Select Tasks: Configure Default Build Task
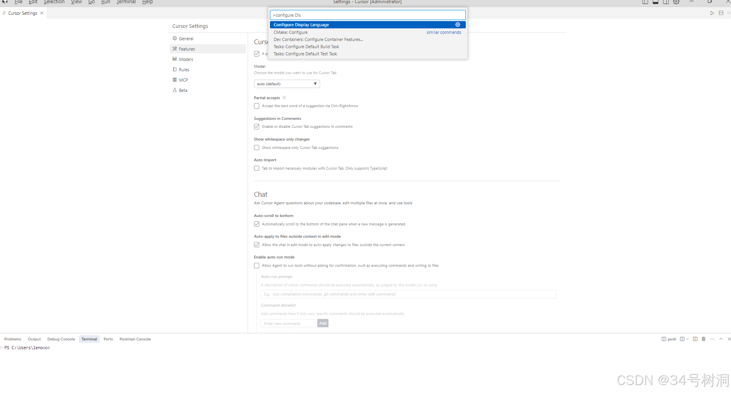The height and width of the screenshot is (393, 731). pos(367,47)
